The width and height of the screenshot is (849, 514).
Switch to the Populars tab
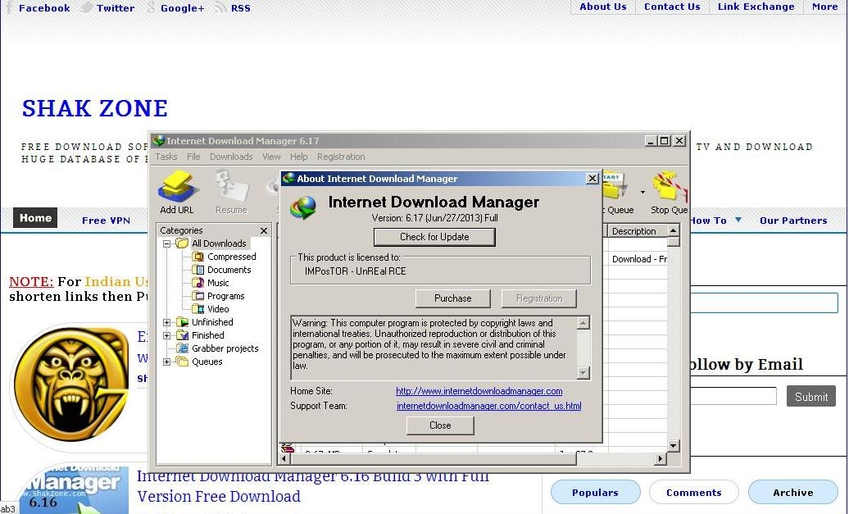[595, 493]
